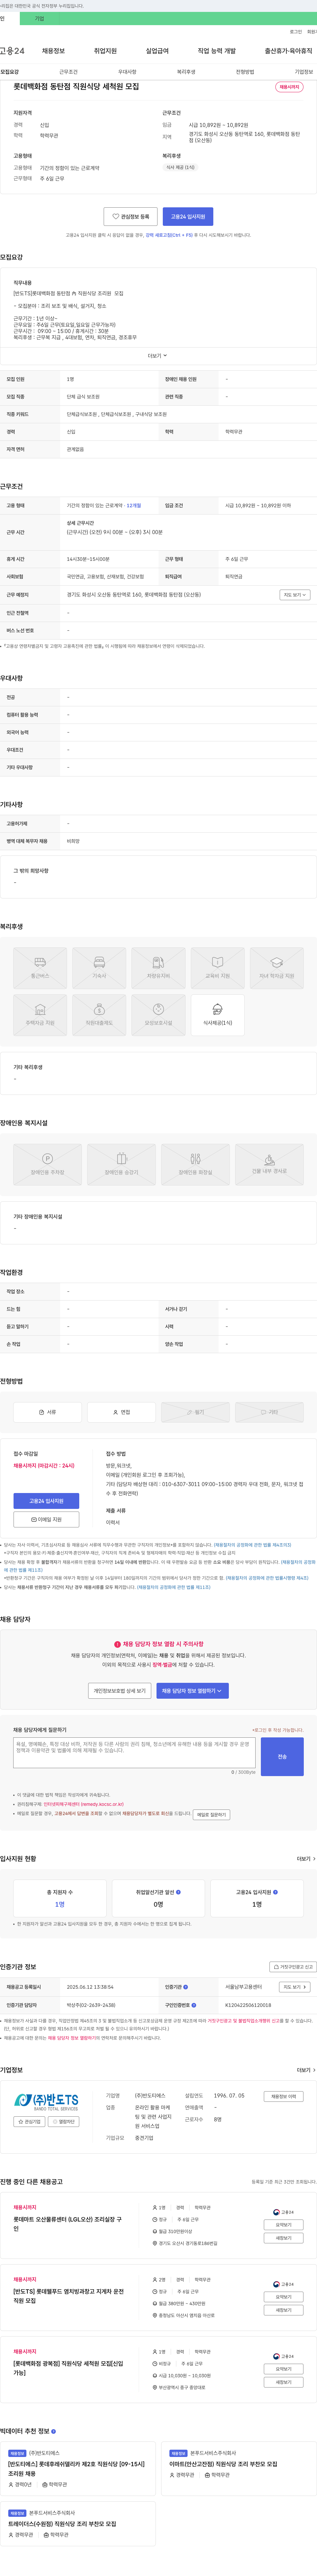Open the 실업급여 menu
317x2576 pixels.
point(157,51)
